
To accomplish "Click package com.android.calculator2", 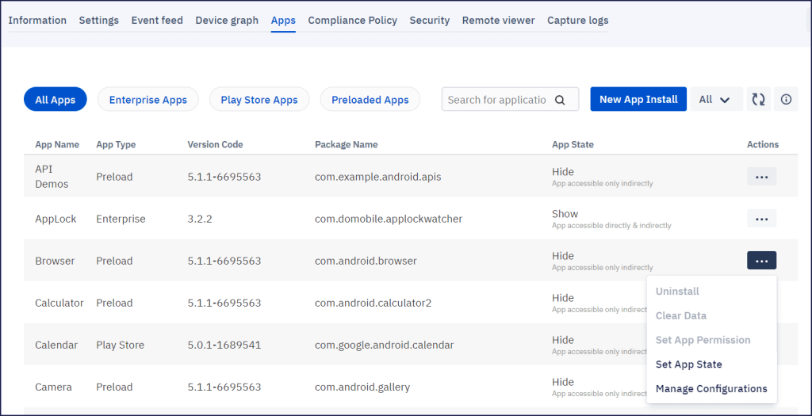I will point(373,303).
